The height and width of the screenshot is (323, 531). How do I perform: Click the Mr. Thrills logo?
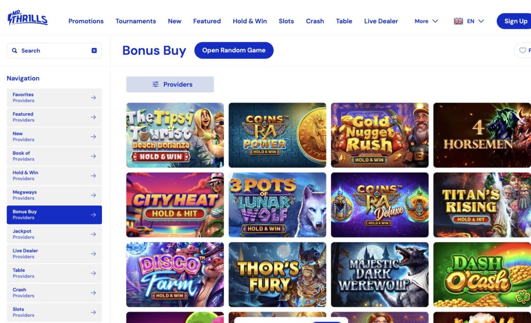(x=27, y=19)
